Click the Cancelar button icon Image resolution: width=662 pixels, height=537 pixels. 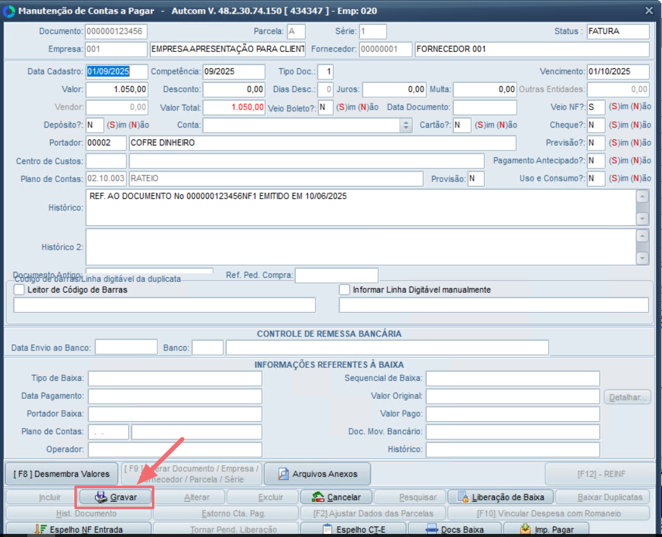point(317,497)
